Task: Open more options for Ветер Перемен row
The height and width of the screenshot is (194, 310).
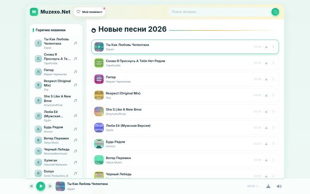Action: tap(273, 160)
